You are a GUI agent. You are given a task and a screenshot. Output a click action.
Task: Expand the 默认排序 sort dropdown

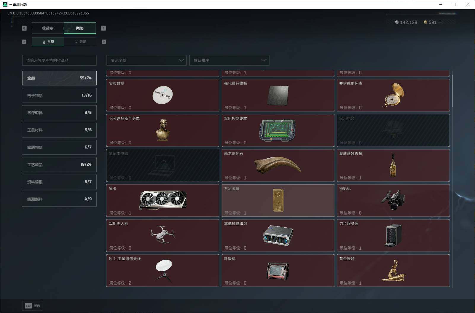tap(229, 60)
